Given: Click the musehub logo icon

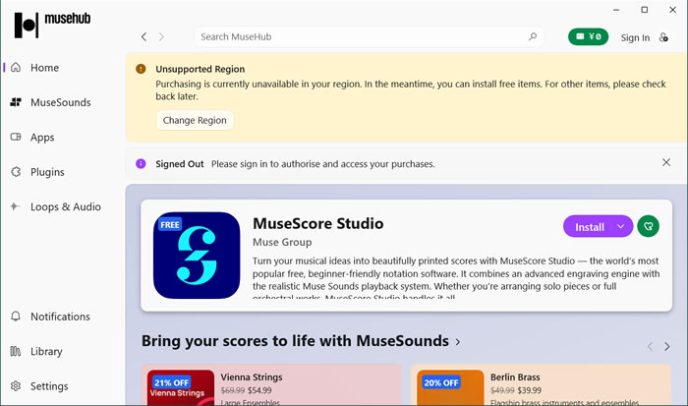Looking at the screenshot, I should (x=28, y=26).
